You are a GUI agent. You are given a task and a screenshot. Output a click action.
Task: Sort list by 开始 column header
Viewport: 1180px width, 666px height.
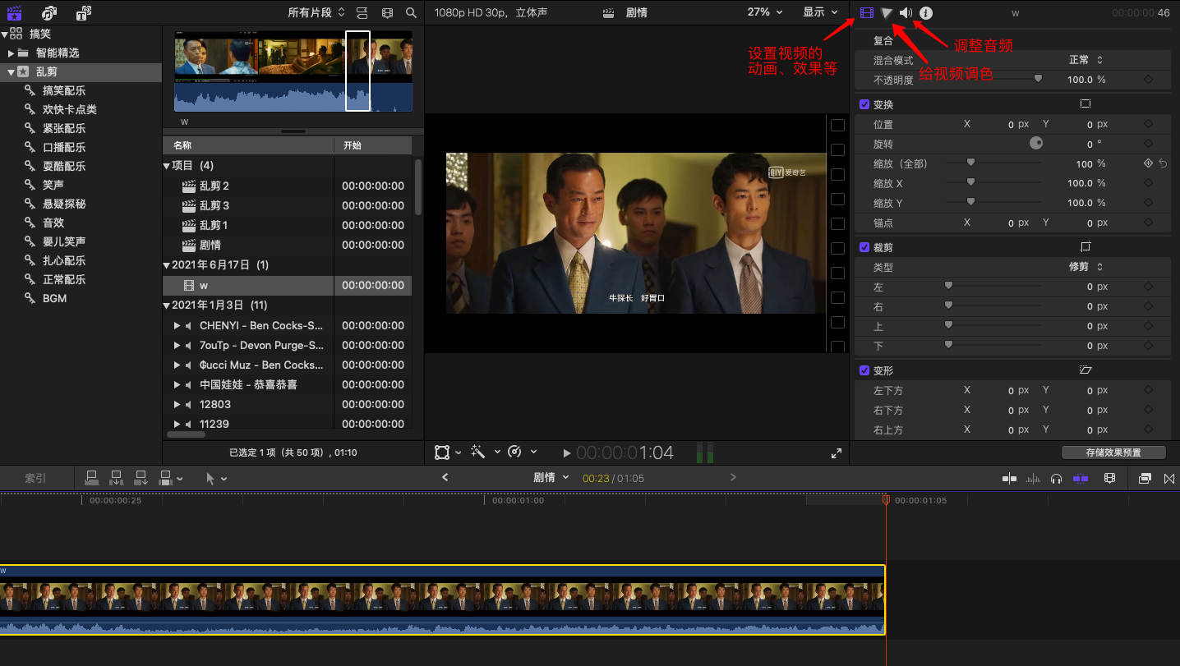372,145
